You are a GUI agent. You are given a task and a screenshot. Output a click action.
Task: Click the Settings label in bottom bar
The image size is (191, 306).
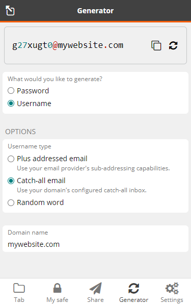click(172, 300)
